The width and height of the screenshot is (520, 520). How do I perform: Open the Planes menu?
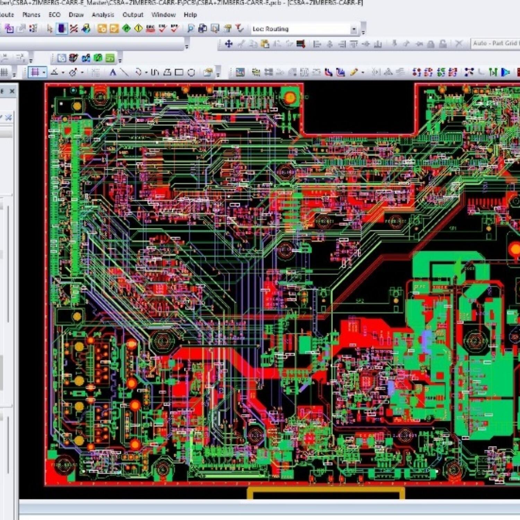[x=32, y=15]
